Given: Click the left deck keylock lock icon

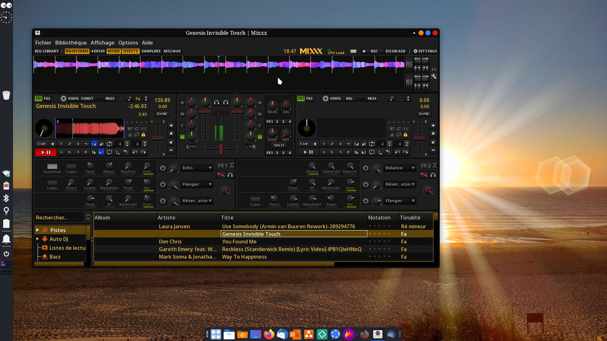Looking at the screenshot, I should coord(143,135).
